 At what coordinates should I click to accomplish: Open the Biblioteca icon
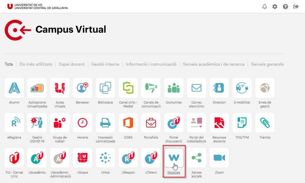[x=105, y=88]
